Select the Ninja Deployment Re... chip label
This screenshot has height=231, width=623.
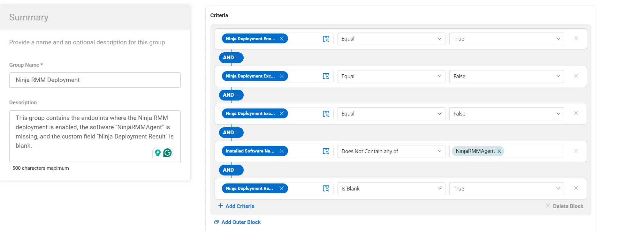click(249, 188)
